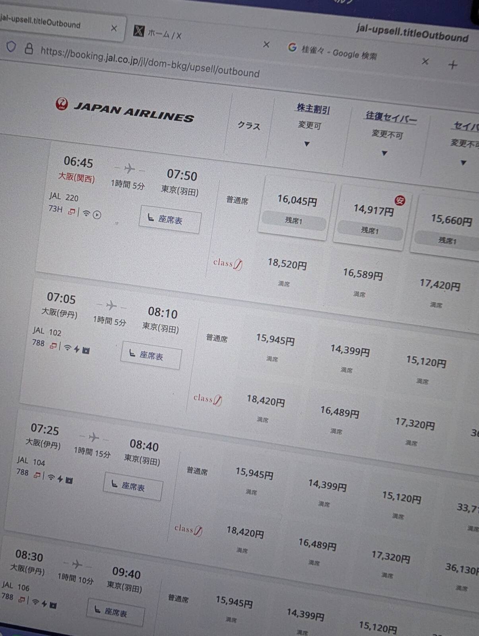The image size is (479, 636).
Task: Open the 往復セイバー fare details link
Action: pos(391,117)
